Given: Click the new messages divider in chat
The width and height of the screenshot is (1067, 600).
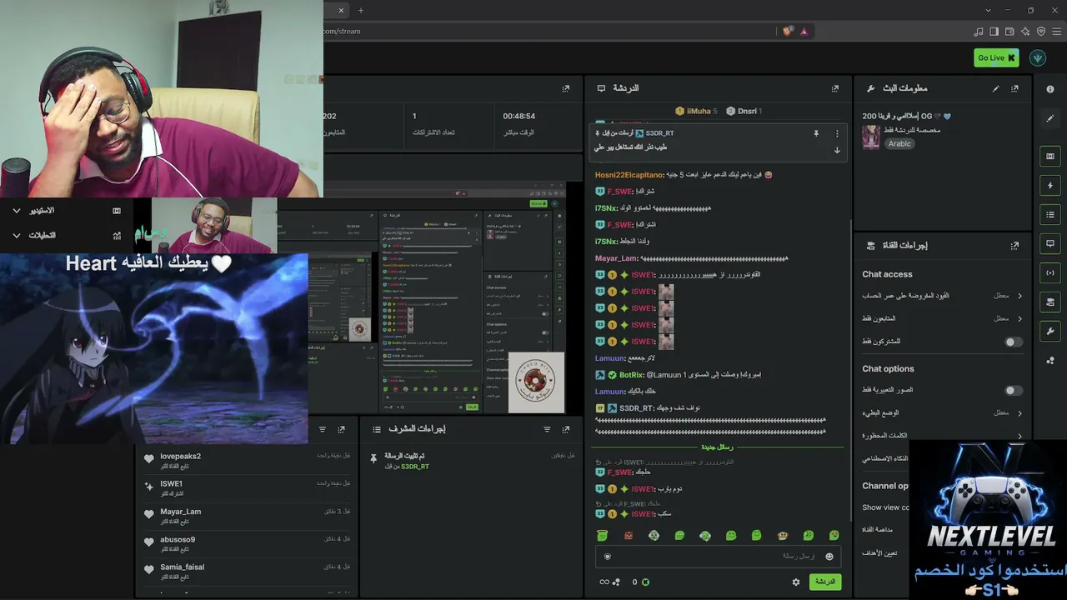Looking at the screenshot, I should [x=718, y=447].
